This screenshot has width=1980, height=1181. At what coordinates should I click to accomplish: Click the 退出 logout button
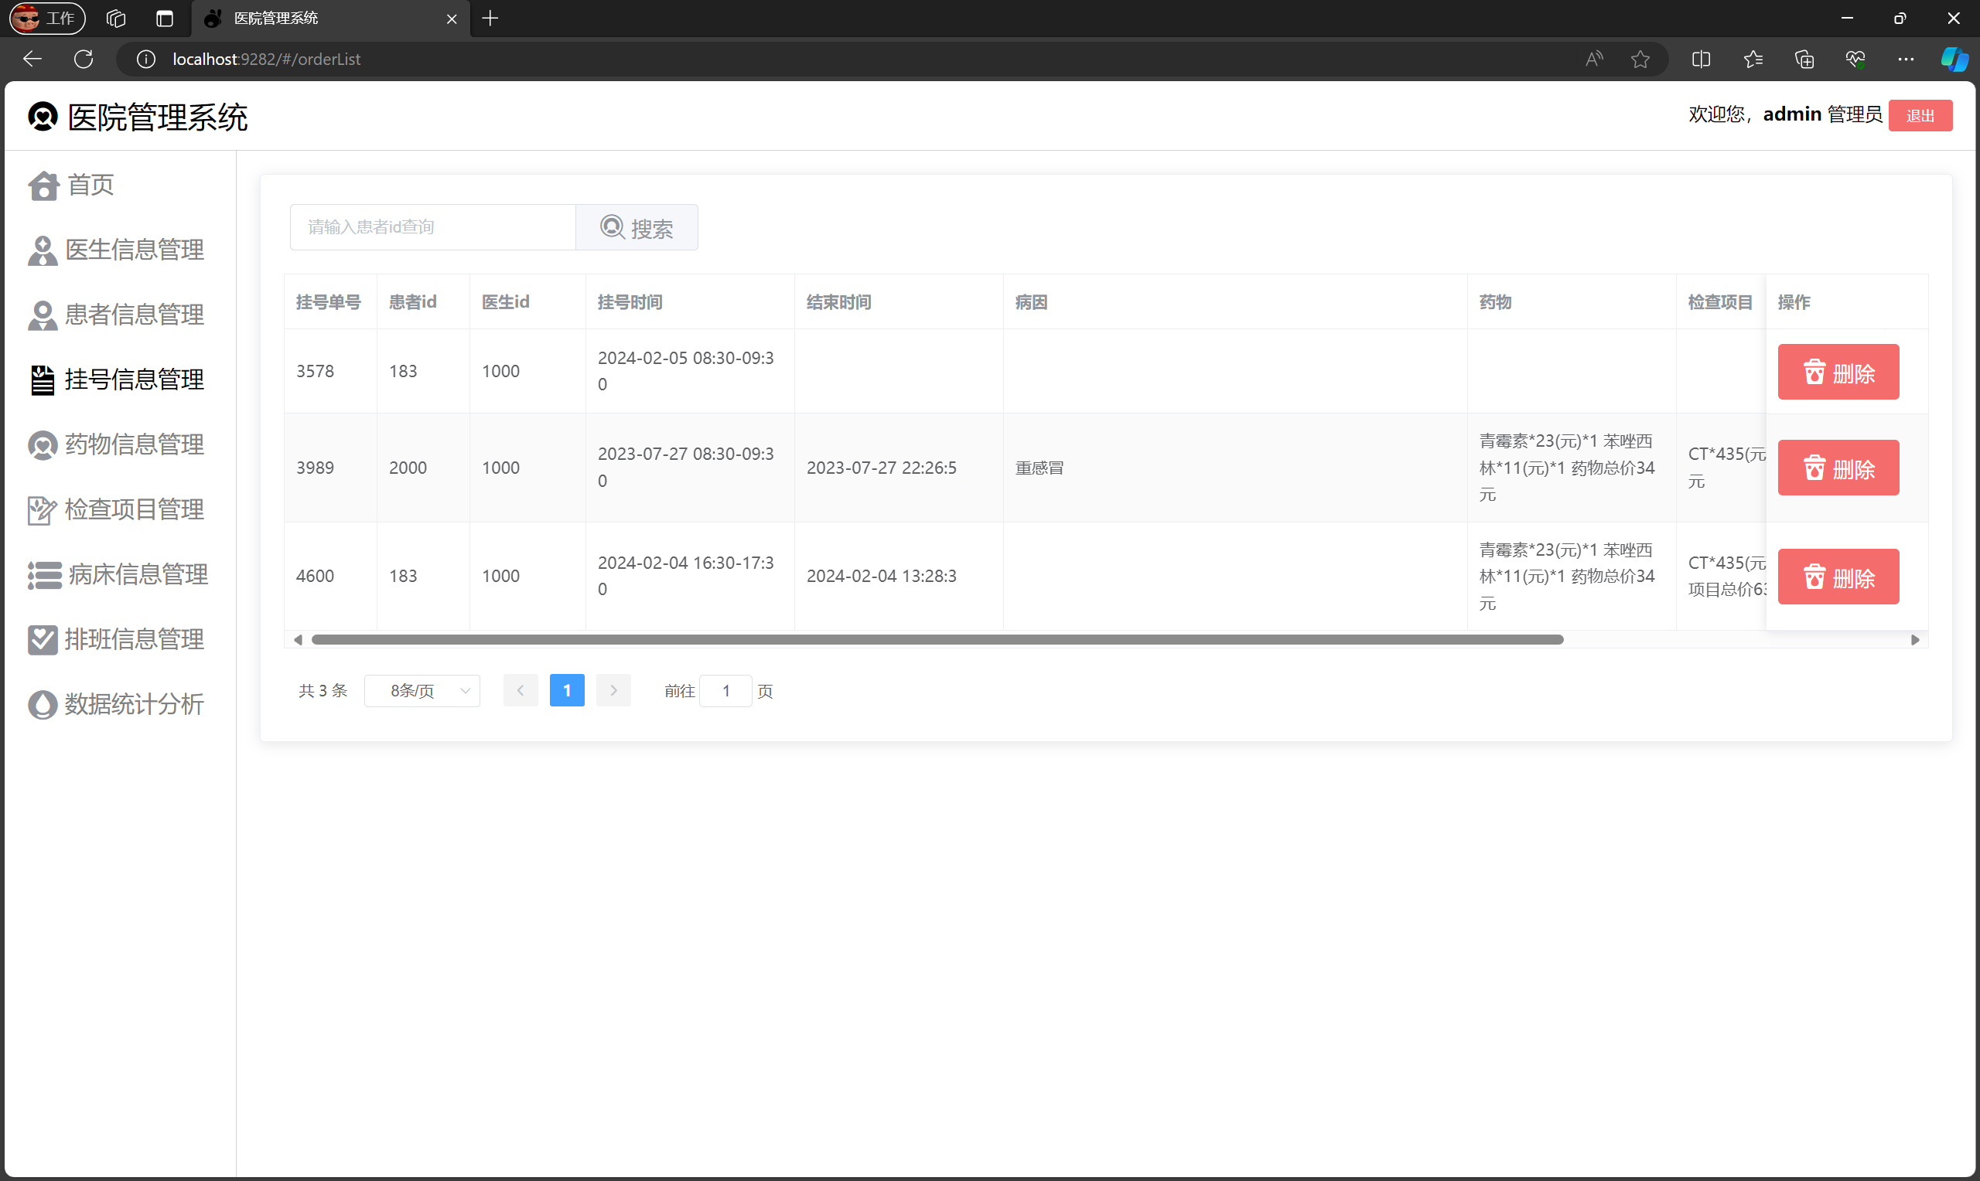1920,115
